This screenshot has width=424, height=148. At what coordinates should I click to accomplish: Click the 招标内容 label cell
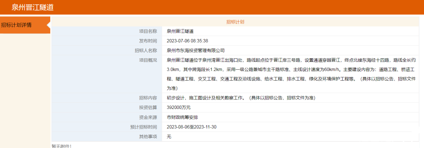click(x=107, y=97)
